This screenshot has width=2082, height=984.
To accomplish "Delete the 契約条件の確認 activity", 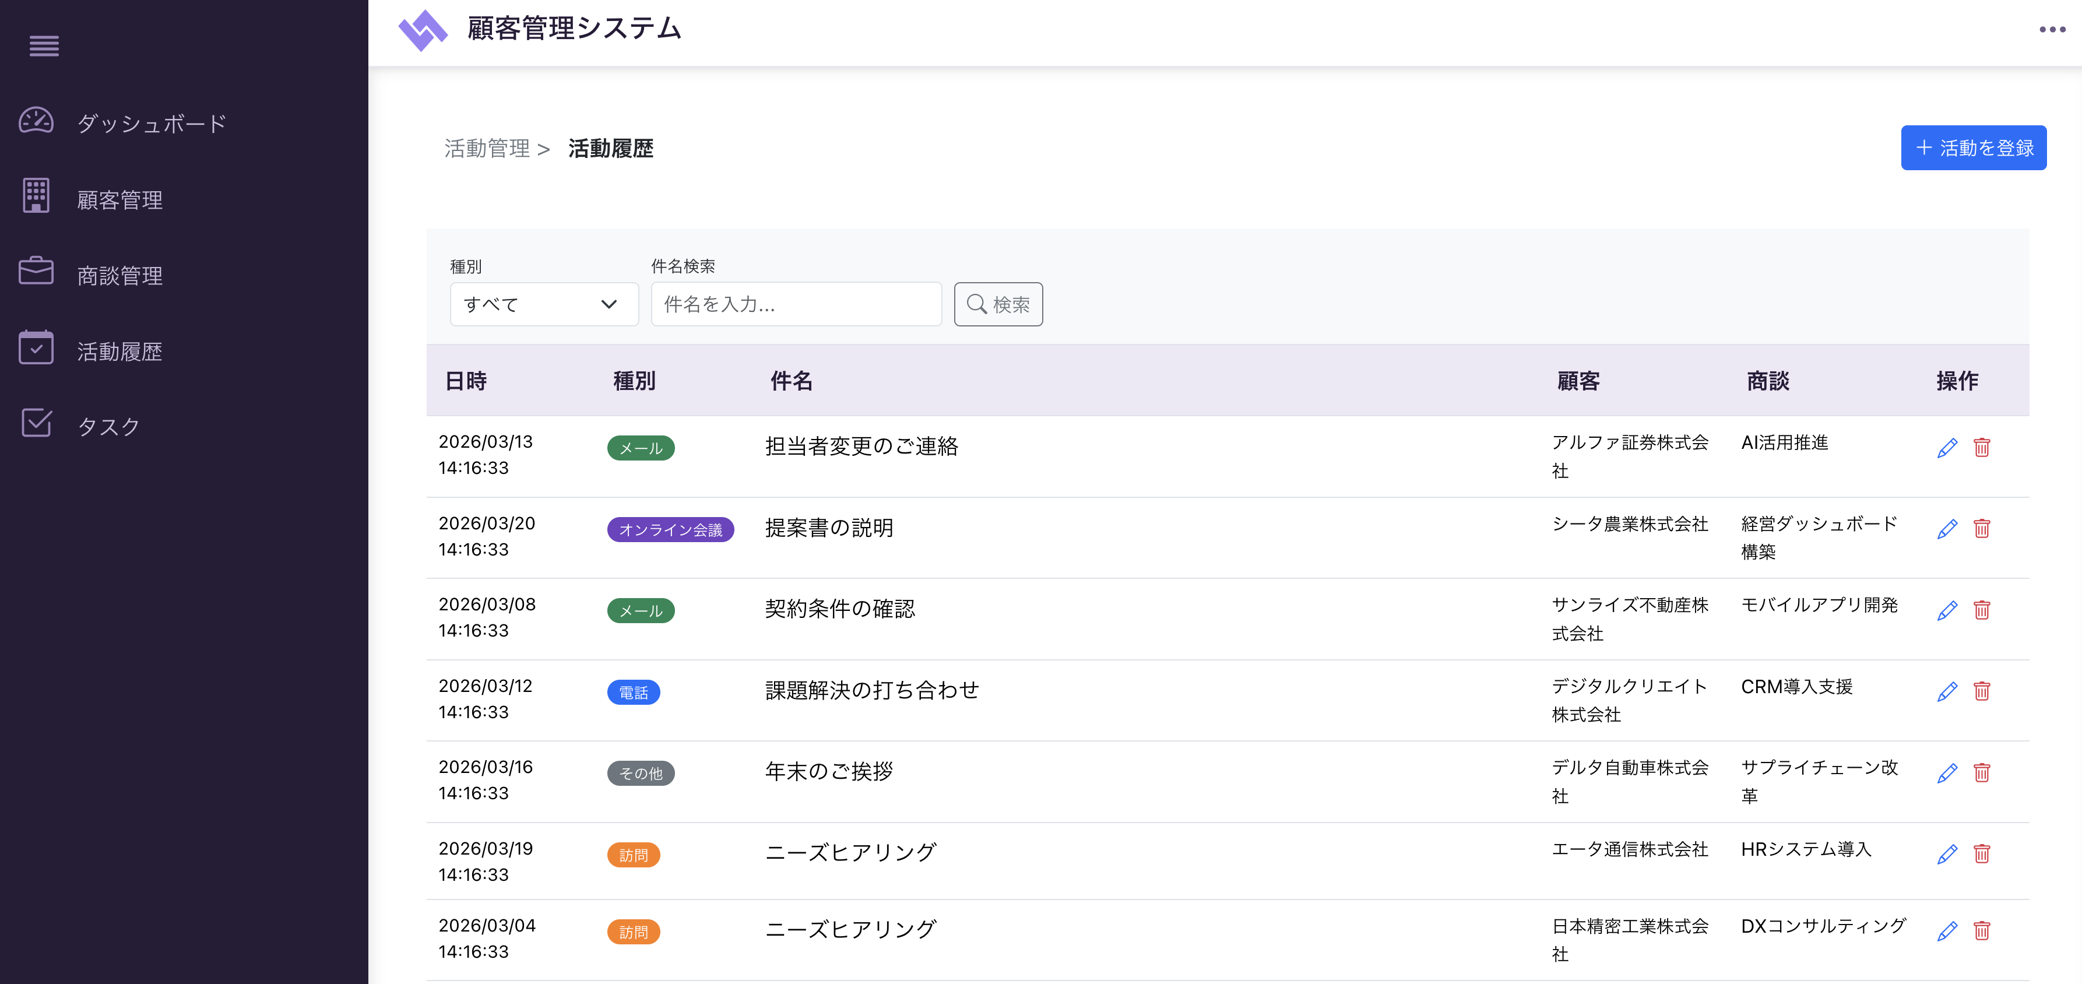I will 1982,610.
